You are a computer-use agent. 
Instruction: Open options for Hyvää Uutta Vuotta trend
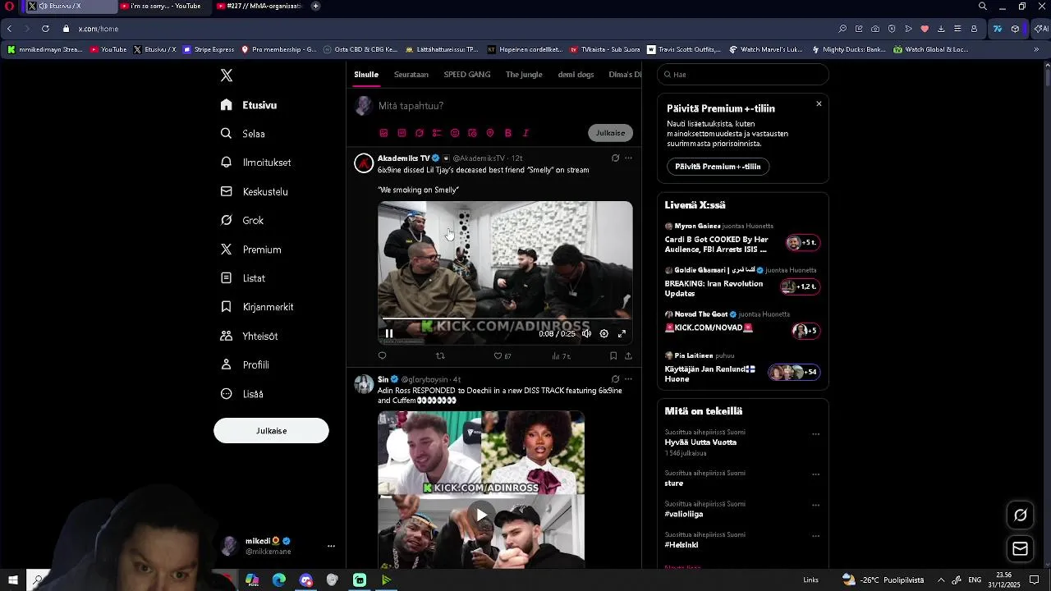pyautogui.click(x=815, y=433)
